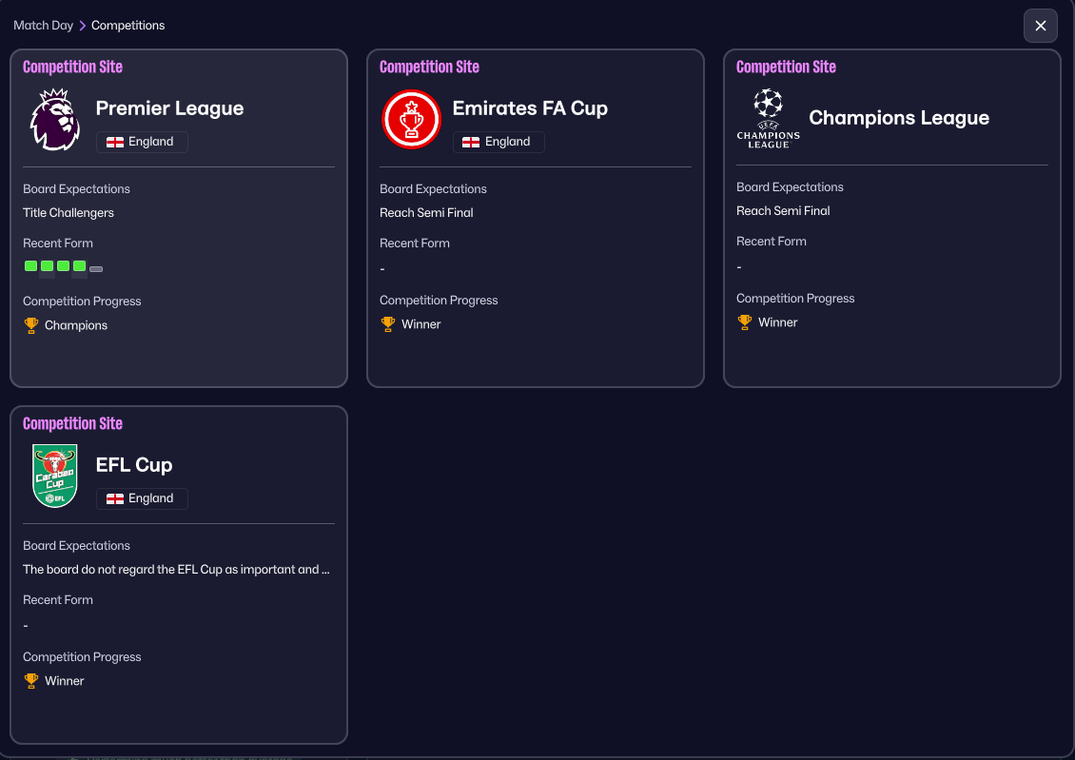1075x760 pixels.
Task: Close the Competitions panel with the X
Action: [x=1040, y=26]
